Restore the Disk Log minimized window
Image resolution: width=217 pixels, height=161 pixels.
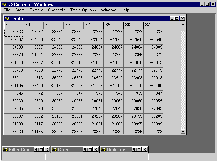[x=134, y=150]
